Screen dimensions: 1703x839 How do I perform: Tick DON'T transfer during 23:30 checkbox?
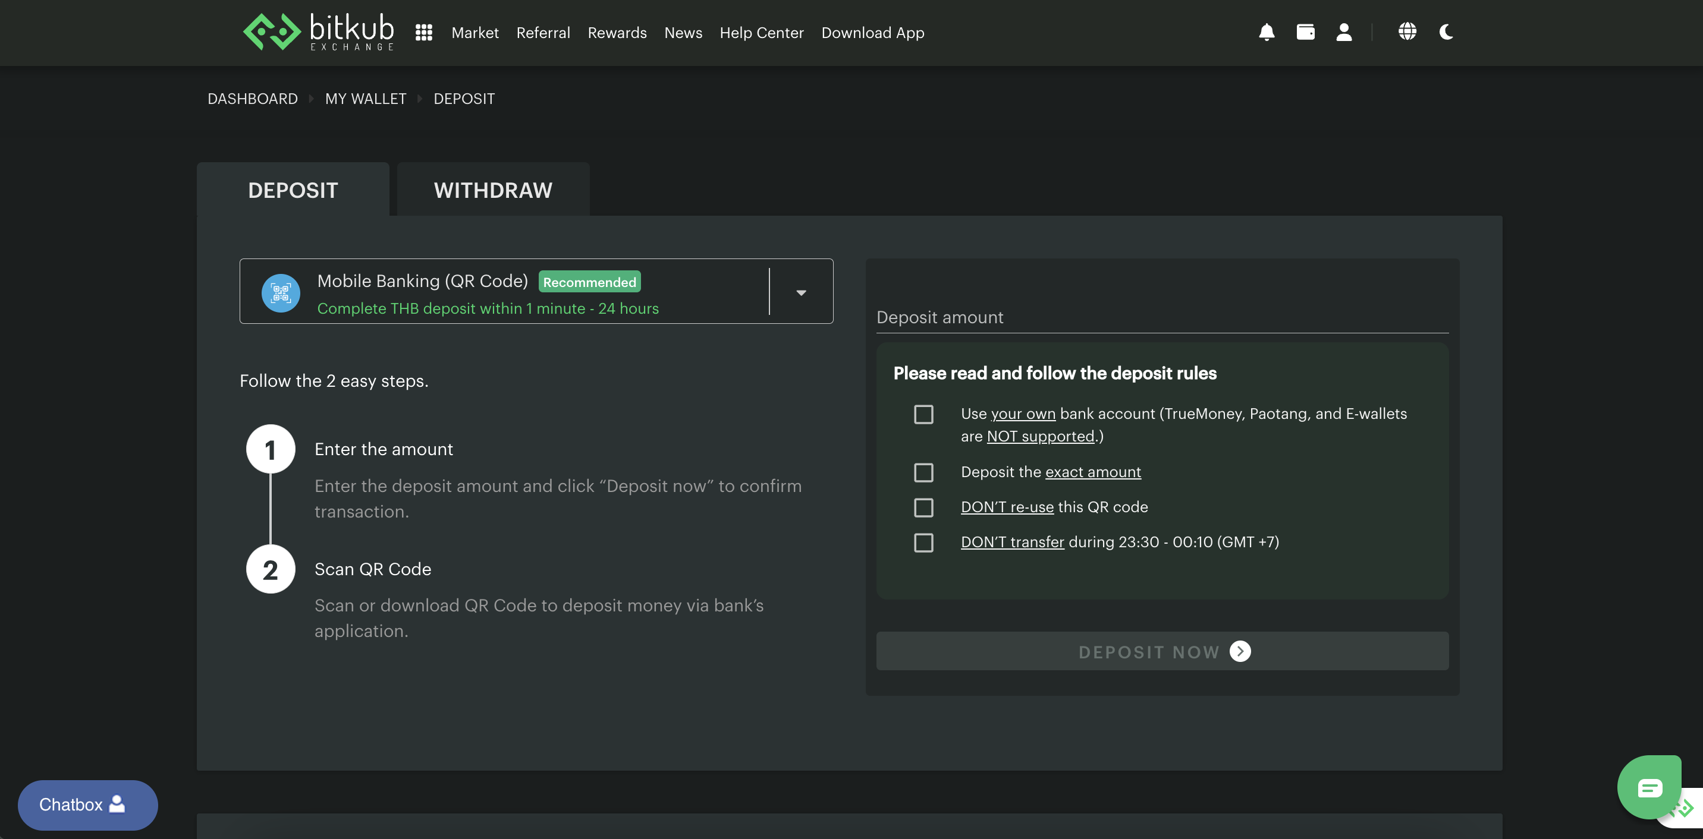[x=923, y=542]
